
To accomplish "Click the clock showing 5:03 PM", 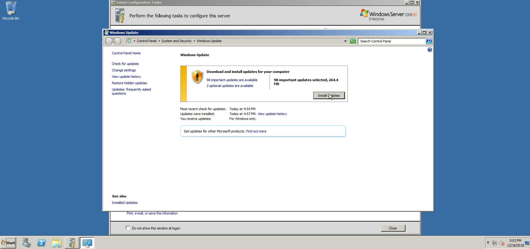I will pyautogui.click(x=515, y=240).
